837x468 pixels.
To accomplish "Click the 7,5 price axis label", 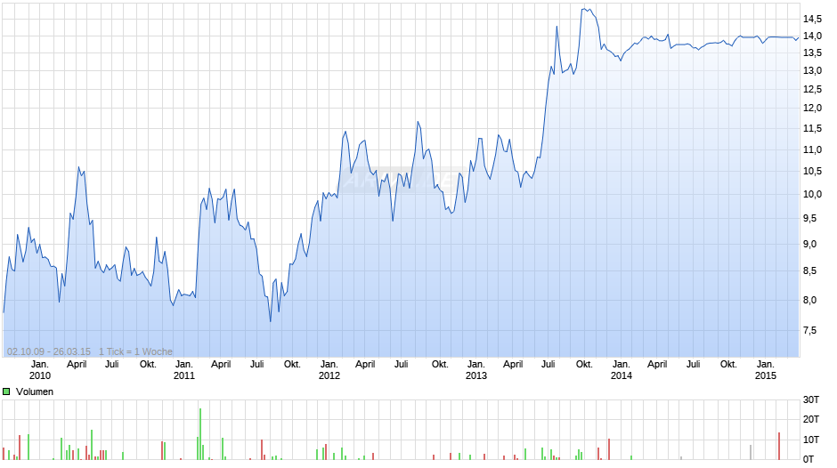I will (809, 331).
